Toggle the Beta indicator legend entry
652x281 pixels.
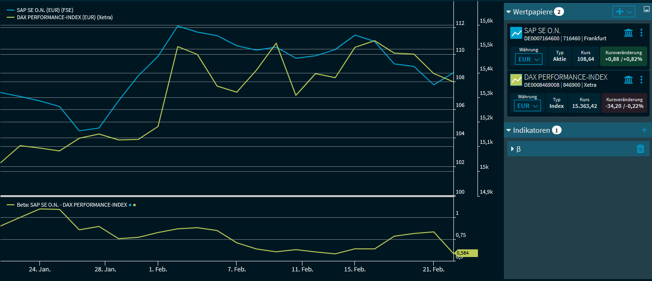pos(67,205)
